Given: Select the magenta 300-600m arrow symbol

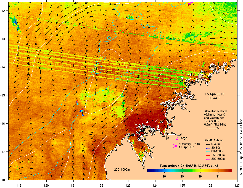Looking at the screenshot, I should (x=208, y=159).
